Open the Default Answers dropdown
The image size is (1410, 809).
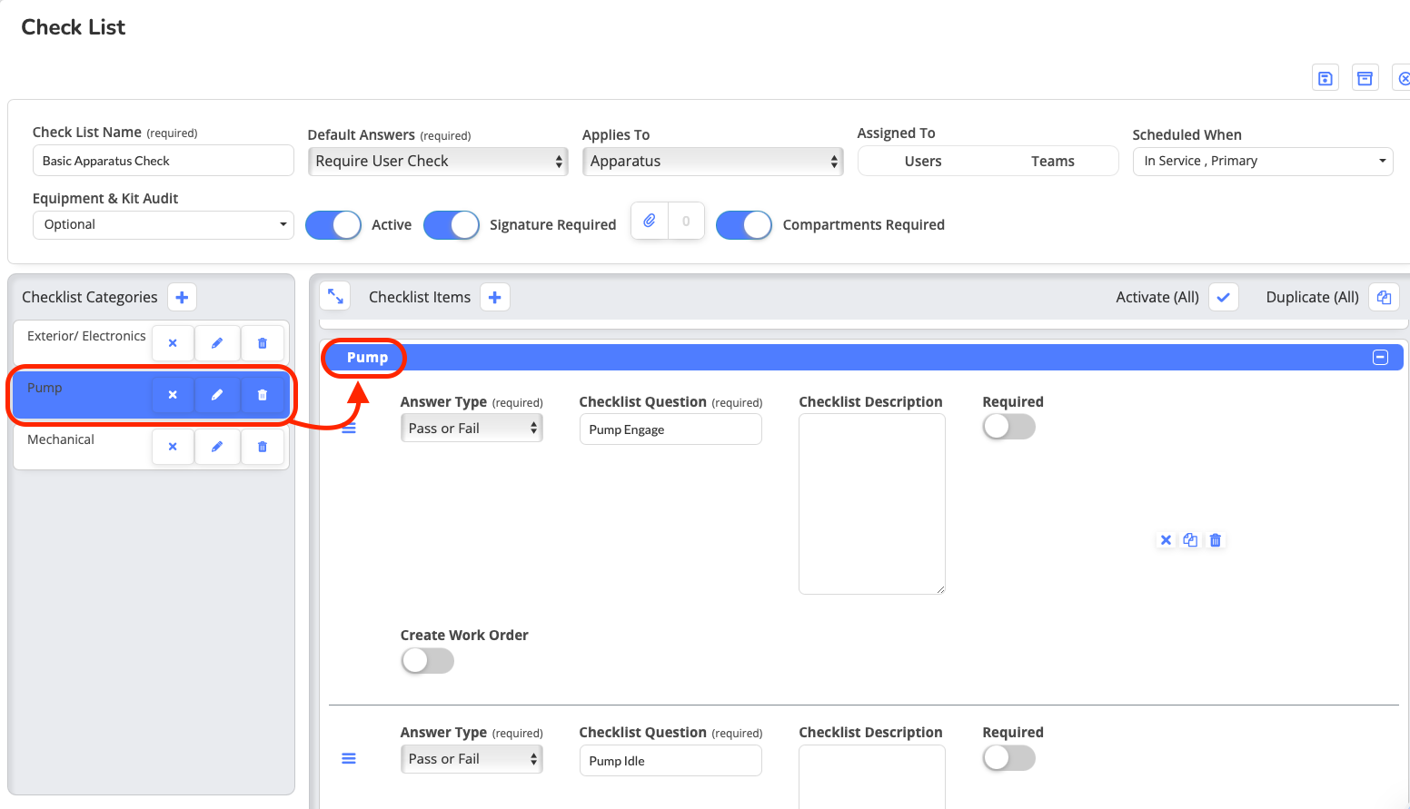(438, 162)
